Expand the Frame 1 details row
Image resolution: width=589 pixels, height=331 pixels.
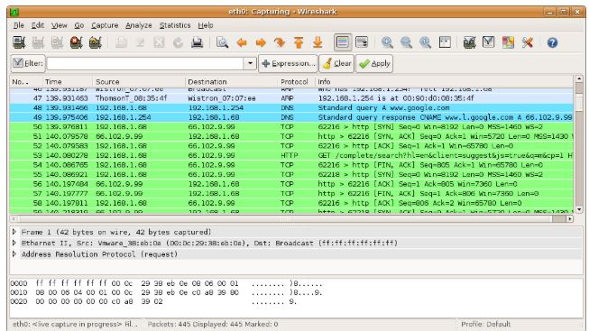click(x=14, y=232)
